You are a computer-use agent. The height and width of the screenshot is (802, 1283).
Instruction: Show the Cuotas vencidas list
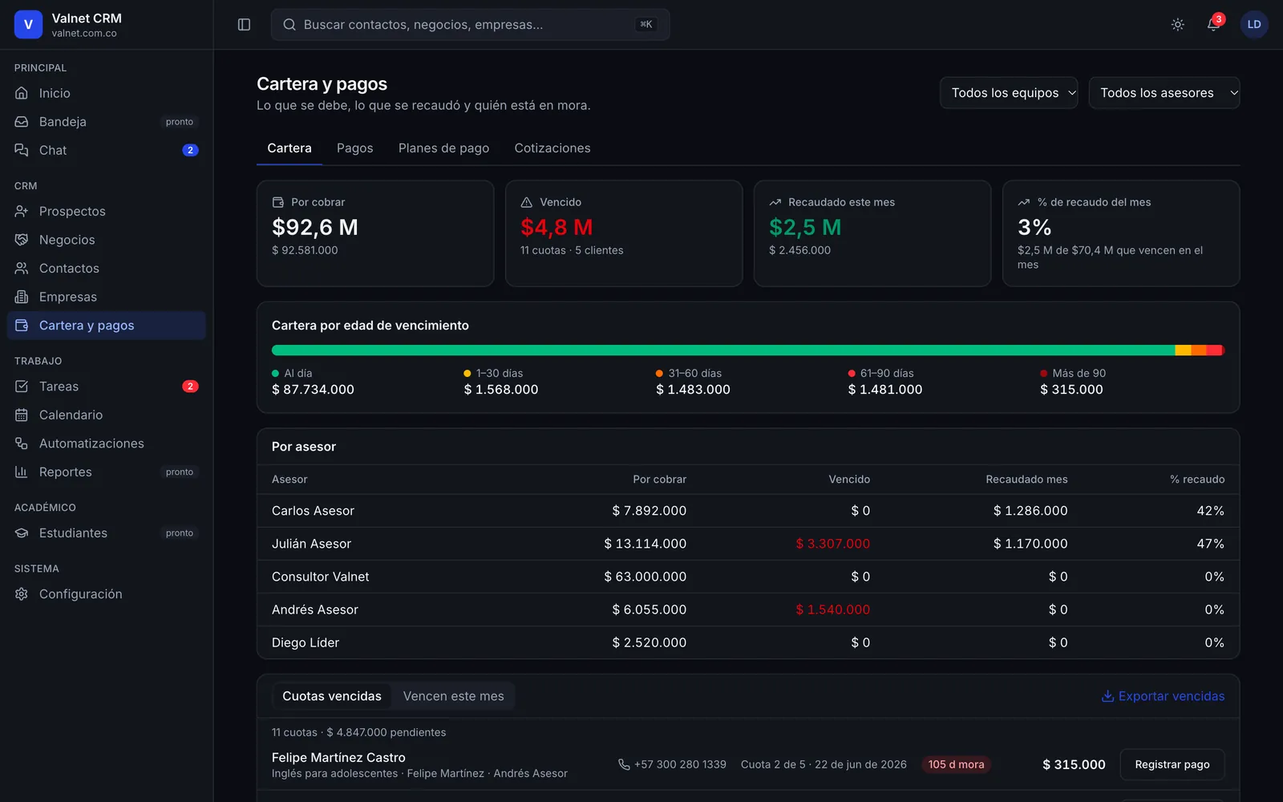tap(332, 696)
